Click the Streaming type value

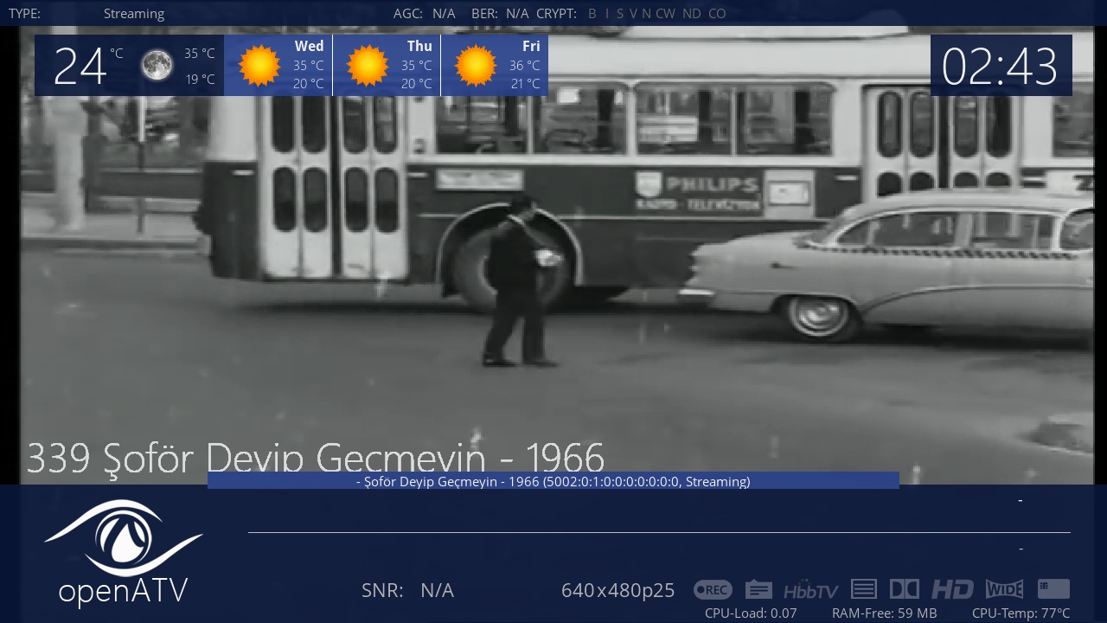[x=134, y=14]
